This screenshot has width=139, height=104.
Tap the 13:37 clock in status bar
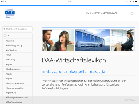[x=69, y=1]
